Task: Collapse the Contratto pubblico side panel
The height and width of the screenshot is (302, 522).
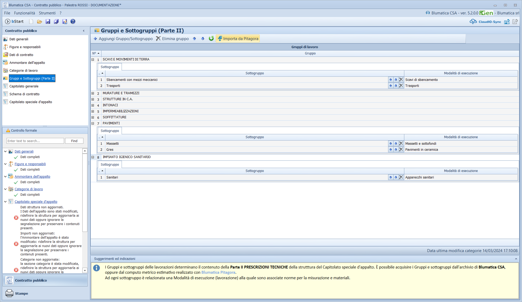Action: click(x=84, y=31)
